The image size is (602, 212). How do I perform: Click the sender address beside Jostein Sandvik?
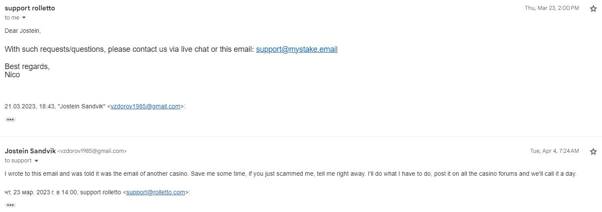tap(92, 151)
